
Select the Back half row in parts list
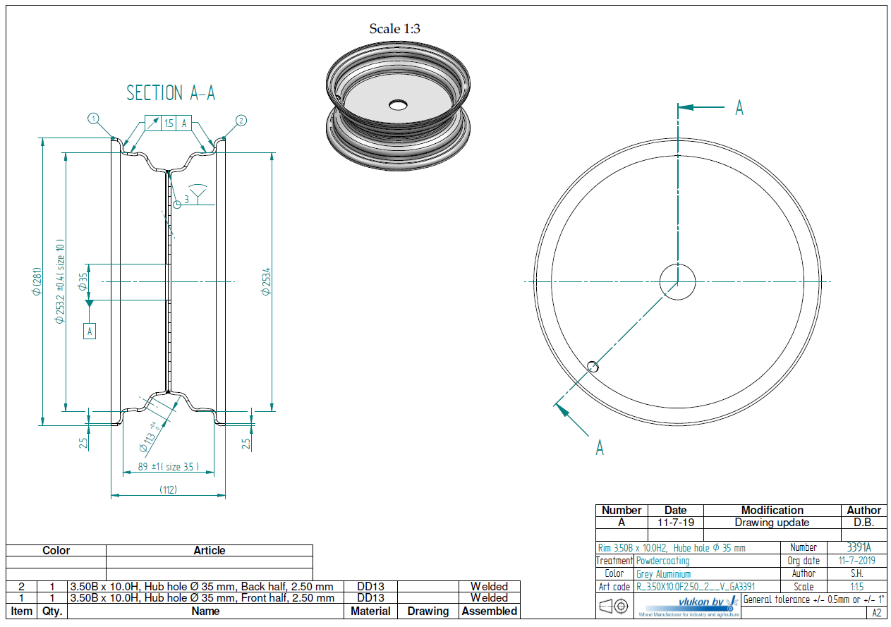pyautogui.click(x=201, y=587)
